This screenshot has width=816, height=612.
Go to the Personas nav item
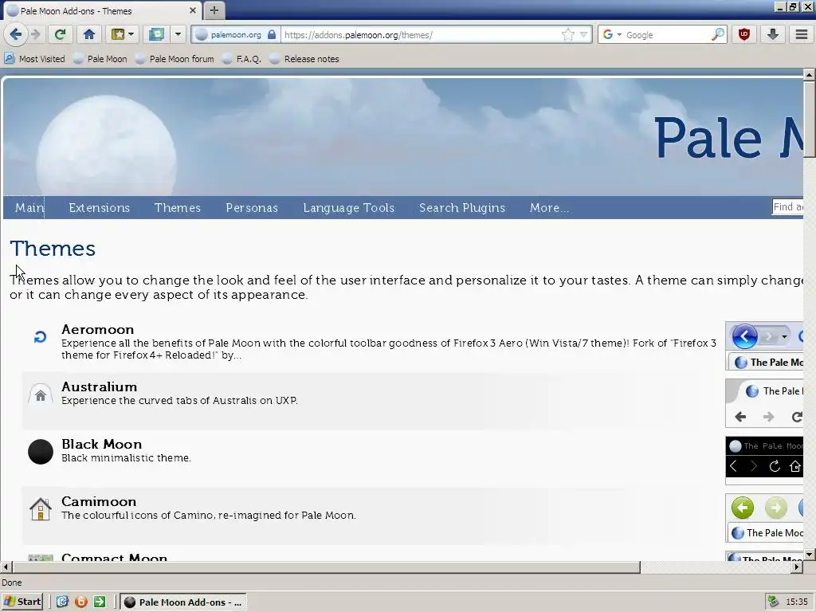pos(252,208)
